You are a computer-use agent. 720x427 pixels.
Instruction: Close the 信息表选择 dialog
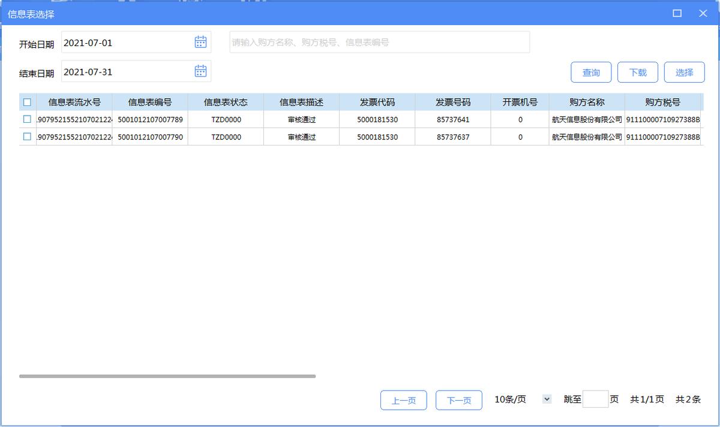703,13
